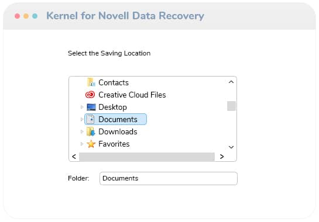Expand the Documents tree node
Viewport: 319px width, 222px height.
coord(82,119)
